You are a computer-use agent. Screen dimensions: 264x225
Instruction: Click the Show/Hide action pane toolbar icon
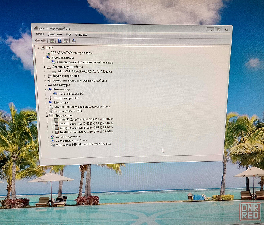tap(66, 41)
